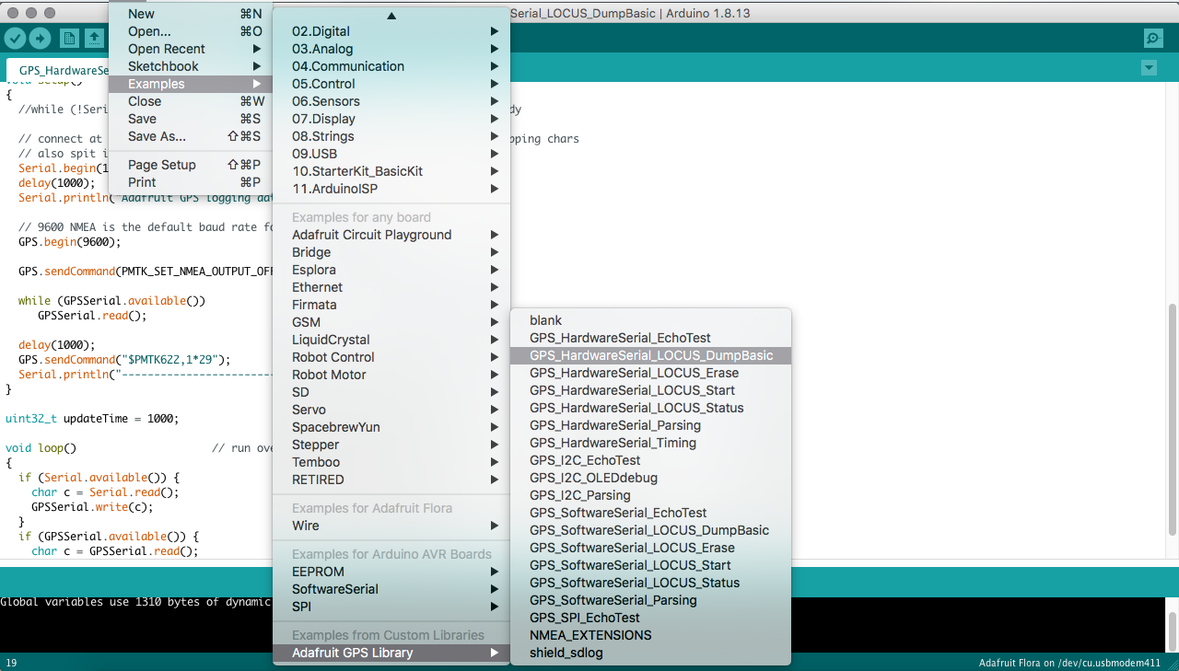Choose Save As... from the File menu
1179x671 pixels.
click(191, 136)
